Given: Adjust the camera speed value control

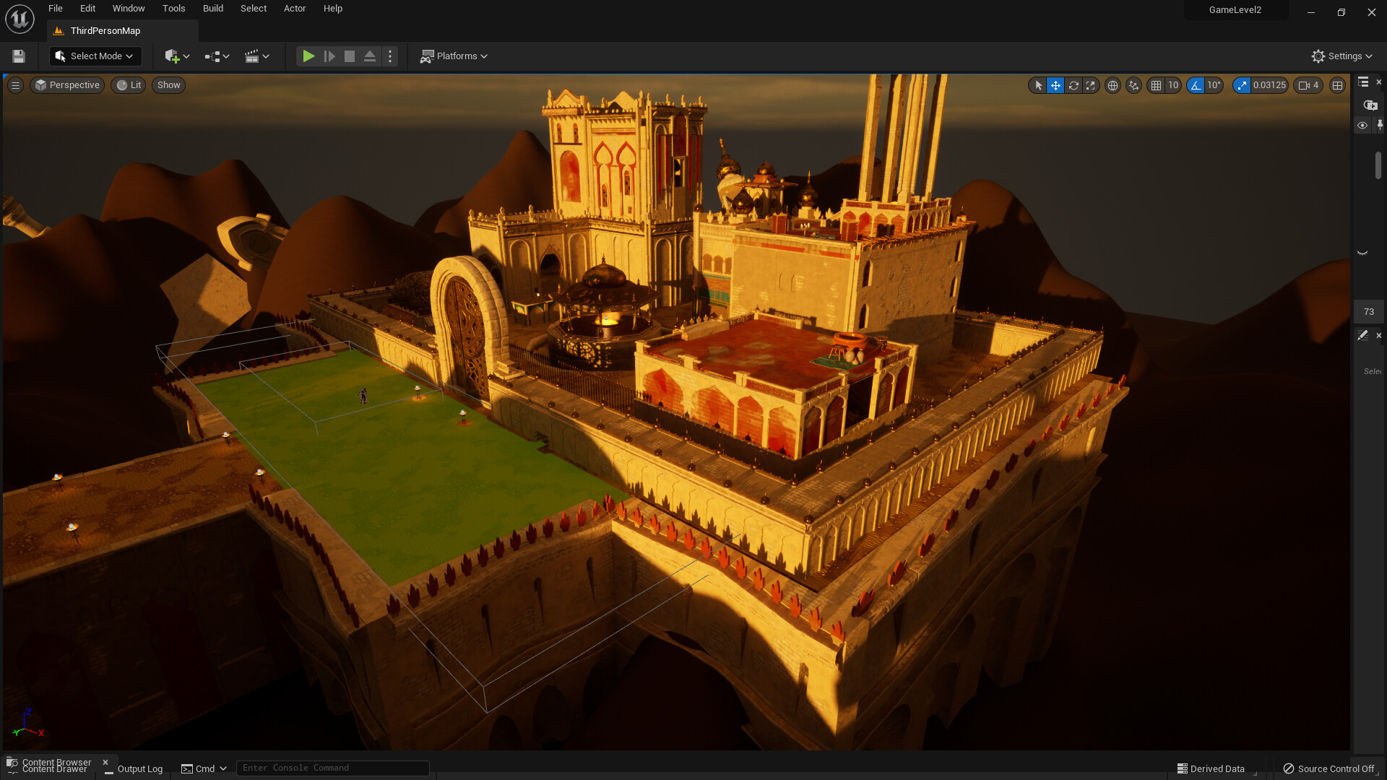Looking at the screenshot, I should pos(1308,85).
